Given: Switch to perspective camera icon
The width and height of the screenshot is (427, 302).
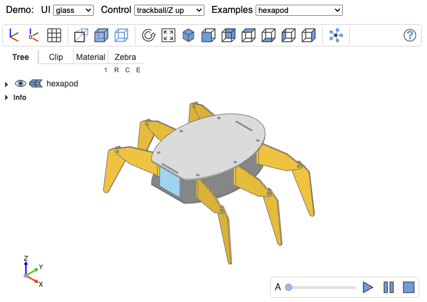Looking at the screenshot, I should click(x=81, y=35).
